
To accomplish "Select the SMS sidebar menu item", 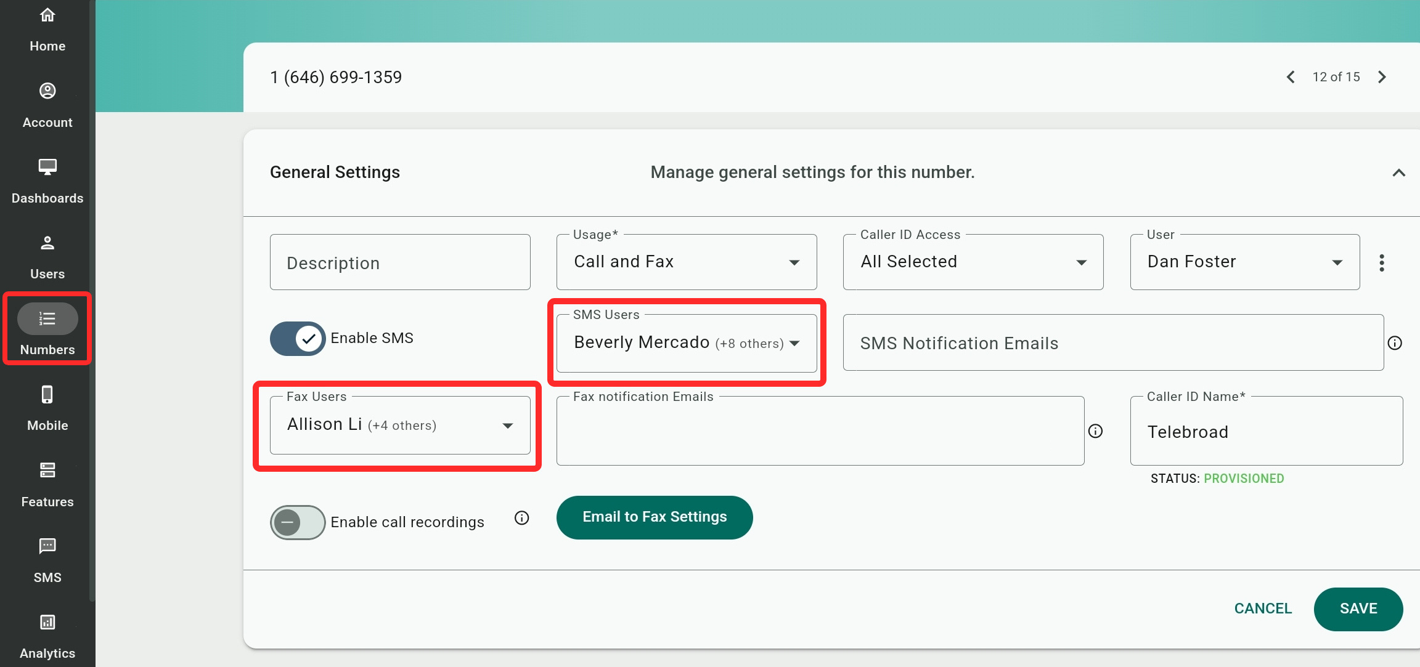I will point(47,560).
